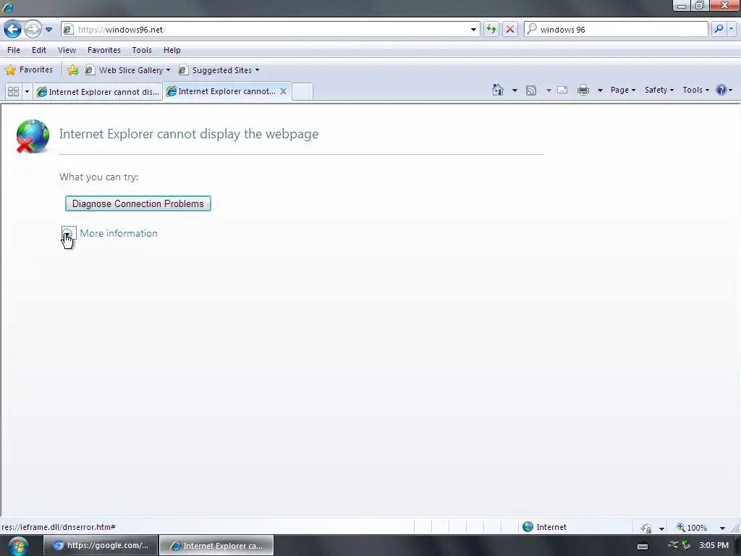The height and width of the screenshot is (556, 741).
Task: Open search provider options dropdown
Action: point(731,29)
